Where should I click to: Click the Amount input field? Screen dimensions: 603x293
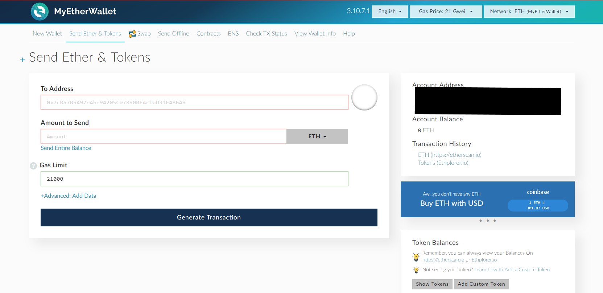pos(164,137)
